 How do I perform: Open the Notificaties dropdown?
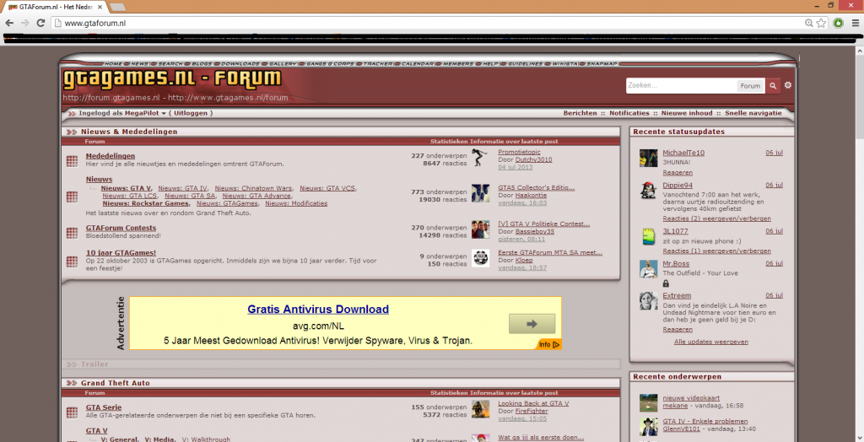tap(629, 113)
